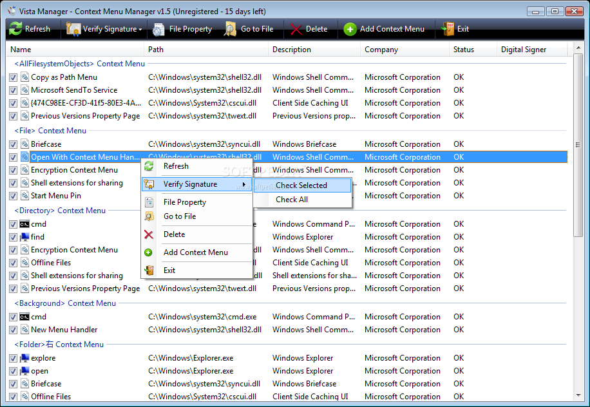This screenshot has width=590, height=407.
Task: Uncheck the open entry checkbox
Action: [13, 372]
